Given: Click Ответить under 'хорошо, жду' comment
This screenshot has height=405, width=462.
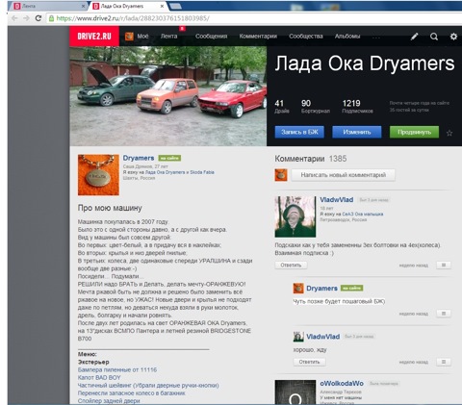Looking at the screenshot, I should [309, 362].
